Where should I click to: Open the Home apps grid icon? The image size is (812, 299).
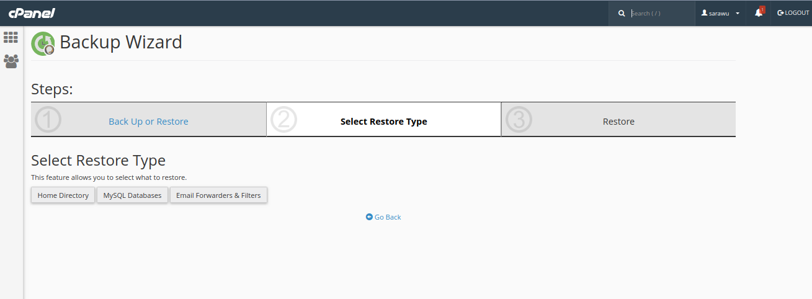click(11, 37)
